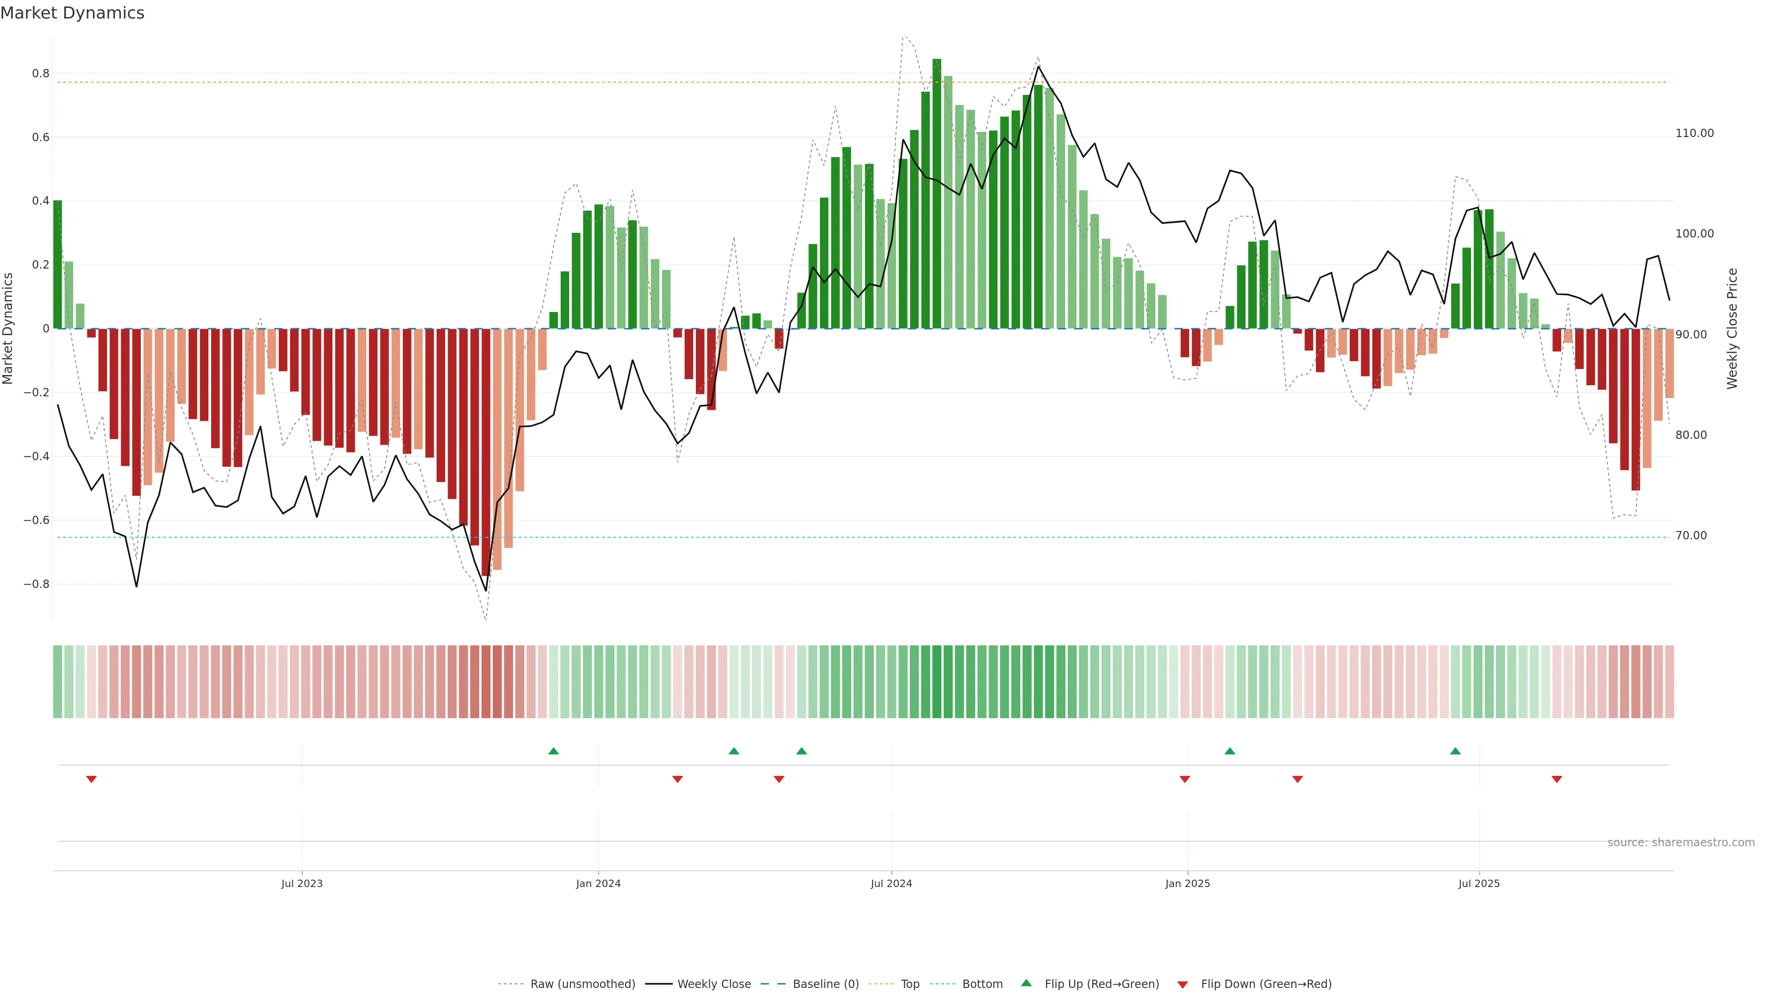The width and height of the screenshot is (1778, 1000).
Task: Click the green Flip Up triangle before Jan 2024
Action: click(554, 751)
